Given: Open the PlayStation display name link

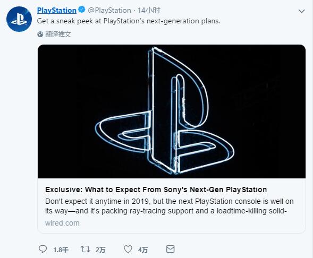Looking at the screenshot, I should pos(57,10).
